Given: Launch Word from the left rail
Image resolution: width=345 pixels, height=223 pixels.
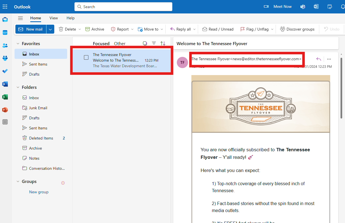Looking at the screenshot, I should [5, 84].
